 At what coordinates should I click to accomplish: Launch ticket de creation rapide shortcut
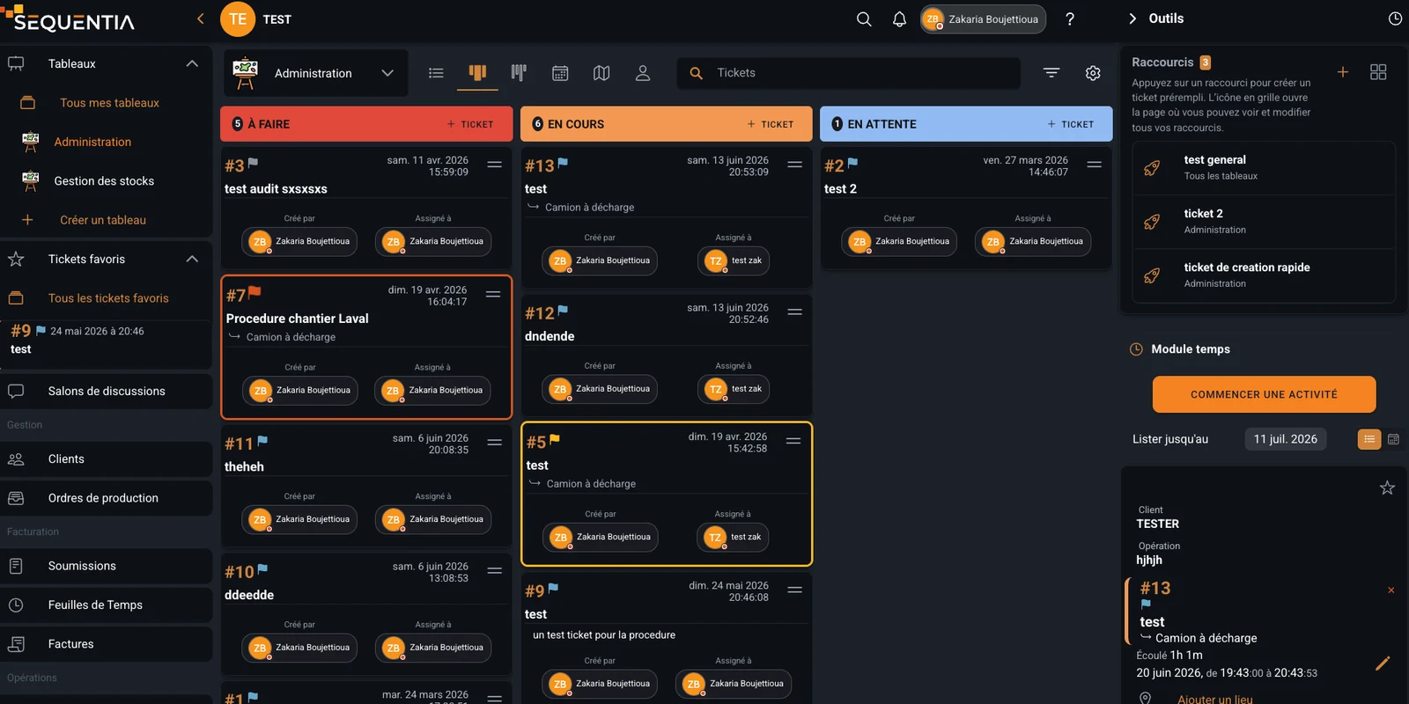[x=1264, y=275]
